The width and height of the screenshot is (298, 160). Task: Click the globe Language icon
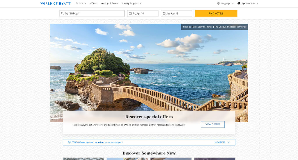(219, 3)
